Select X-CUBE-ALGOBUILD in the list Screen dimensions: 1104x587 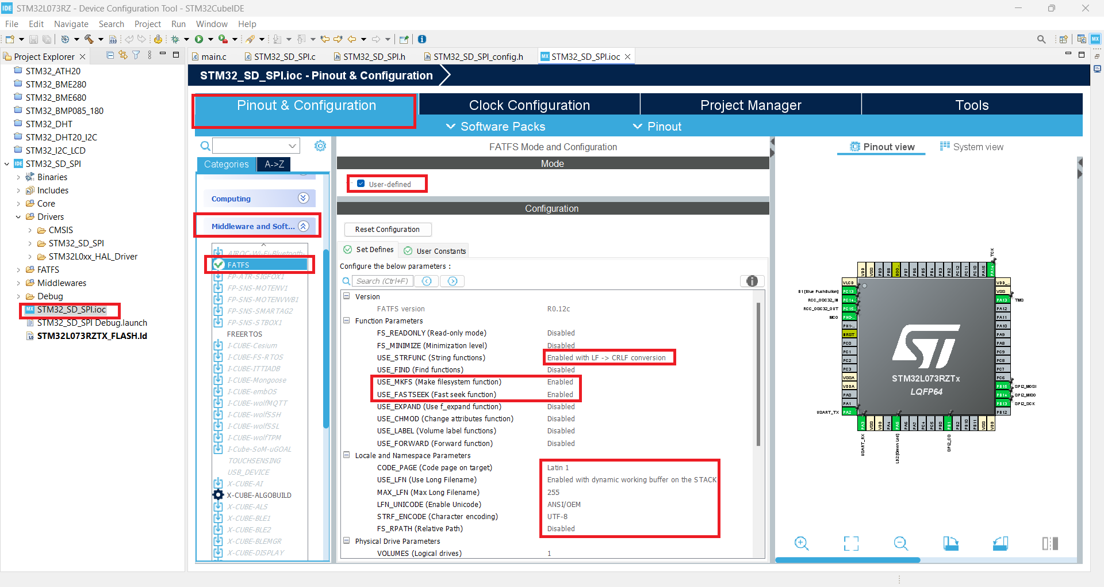259,495
